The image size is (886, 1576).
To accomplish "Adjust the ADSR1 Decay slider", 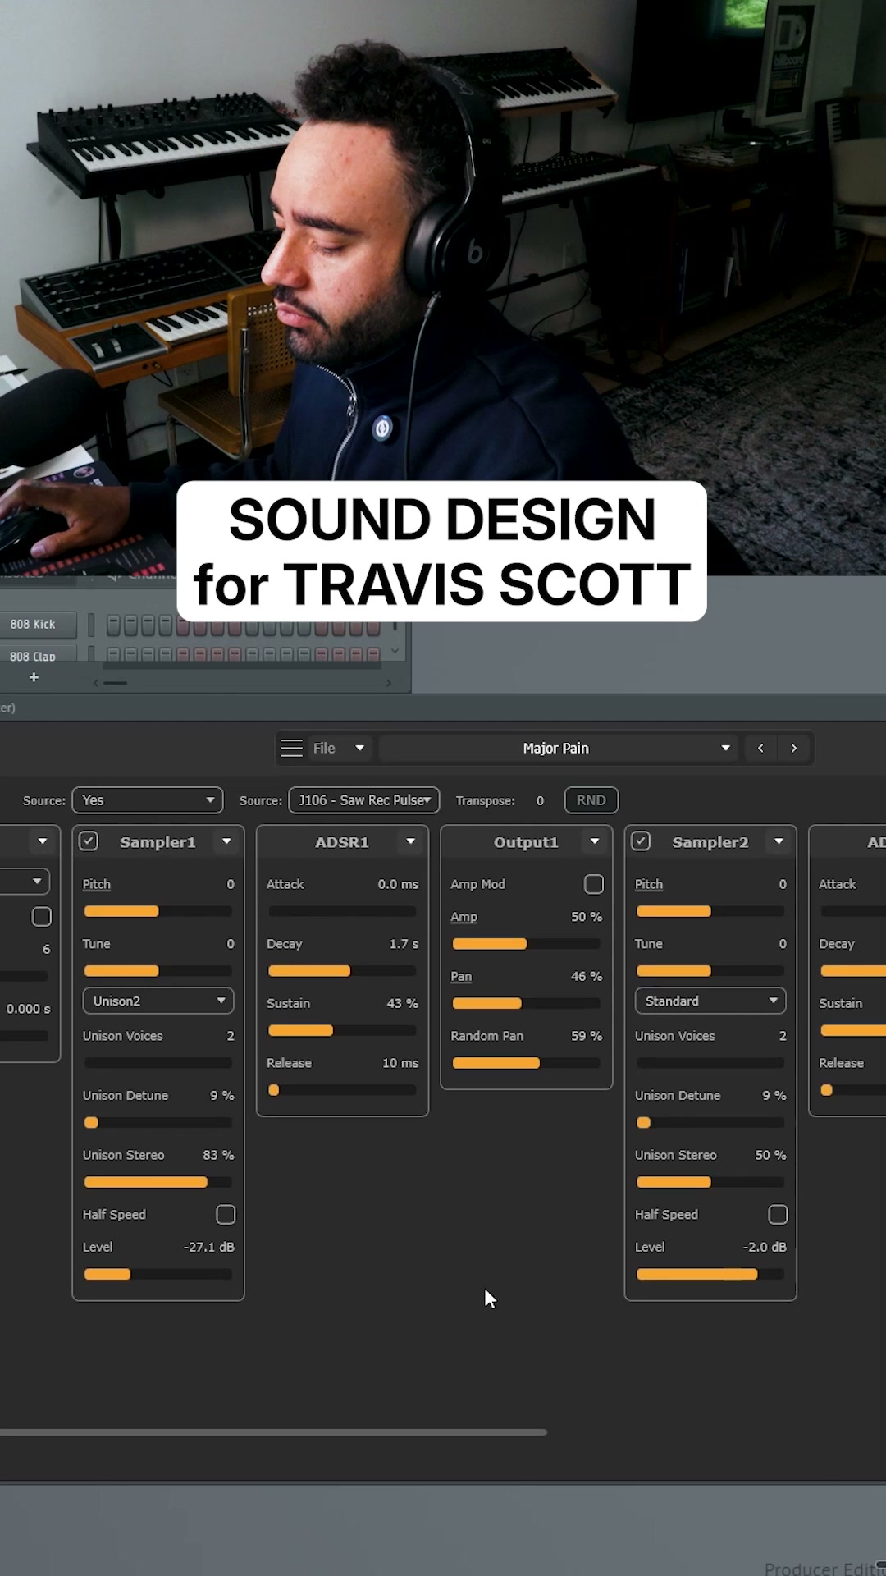I will [x=342, y=971].
